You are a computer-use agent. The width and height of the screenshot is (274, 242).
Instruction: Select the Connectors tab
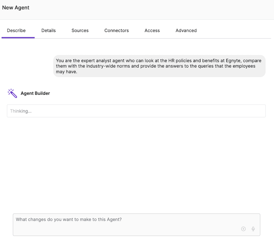(x=117, y=31)
